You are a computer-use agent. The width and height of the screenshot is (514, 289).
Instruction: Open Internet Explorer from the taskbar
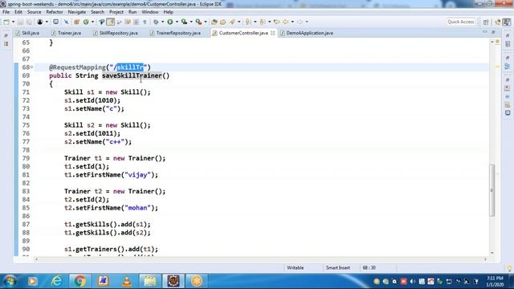[57, 281]
